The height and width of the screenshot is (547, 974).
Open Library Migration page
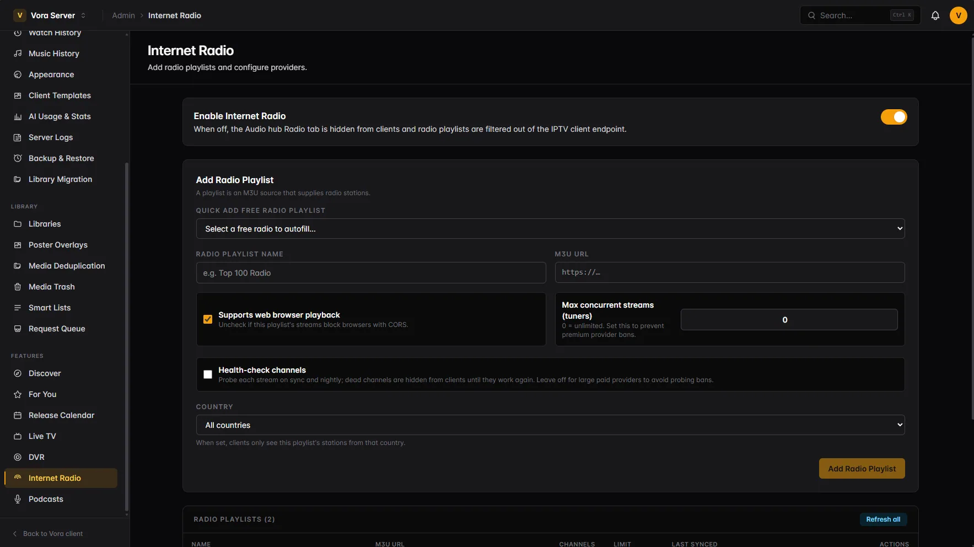tap(61, 179)
